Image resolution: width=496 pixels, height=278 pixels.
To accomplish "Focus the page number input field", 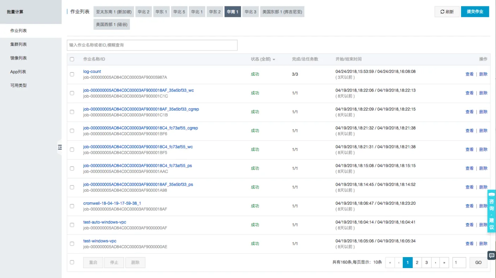I will tap(459, 262).
